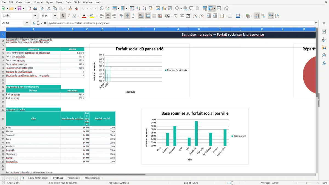Toggle Bold formatting

point(63,16)
